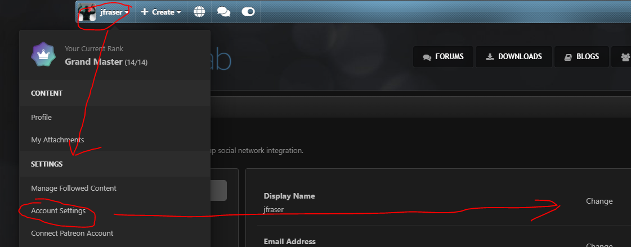Open the messages chat bubbles icon
The width and height of the screenshot is (631, 247).
click(x=223, y=12)
